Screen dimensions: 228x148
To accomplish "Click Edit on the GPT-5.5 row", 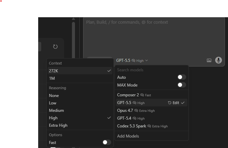I will pyautogui.click(x=176, y=103).
